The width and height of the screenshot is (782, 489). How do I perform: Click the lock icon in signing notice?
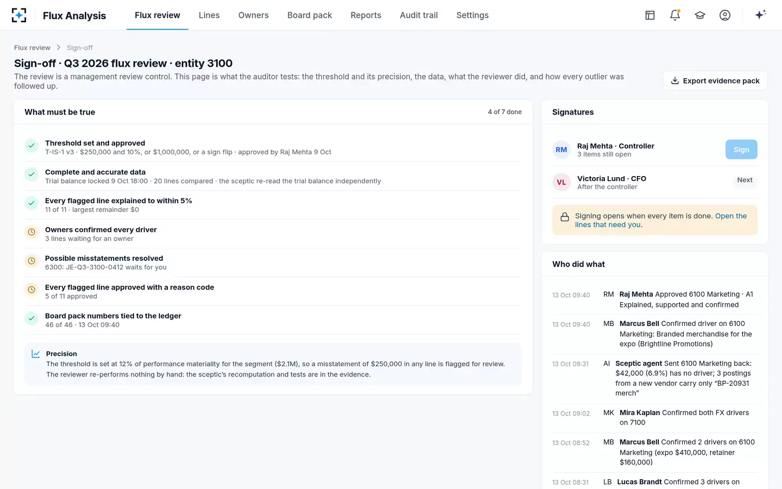tap(565, 217)
